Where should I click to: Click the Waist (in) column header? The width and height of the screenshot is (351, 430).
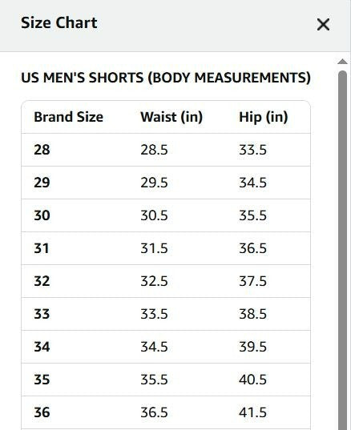171,117
